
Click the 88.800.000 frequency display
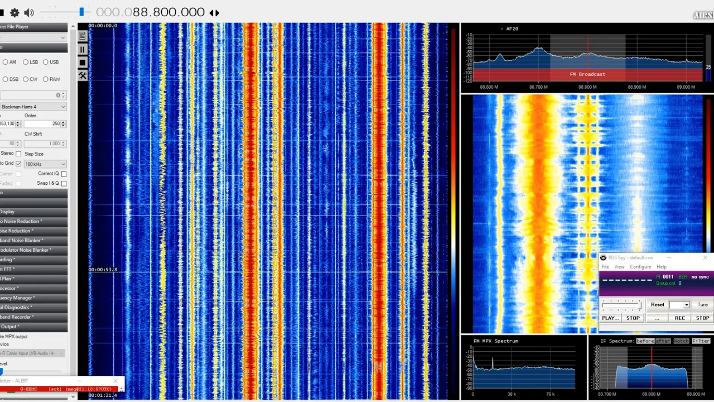150,12
